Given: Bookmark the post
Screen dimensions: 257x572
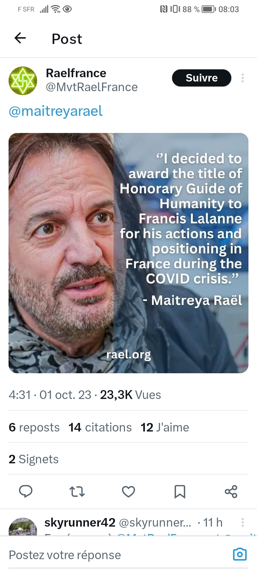Looking at the screenshot, I should click(180, 492).
